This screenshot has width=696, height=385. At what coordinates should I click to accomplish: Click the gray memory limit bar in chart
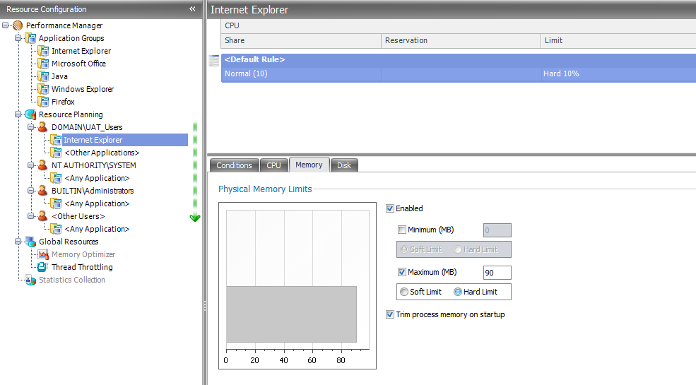coord(291,314)
